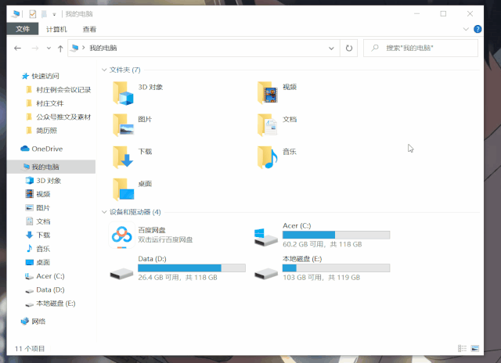Click the properties checkmark icon in title bar
The height and width of the screenshot is (363, 501).
point(33,14)
